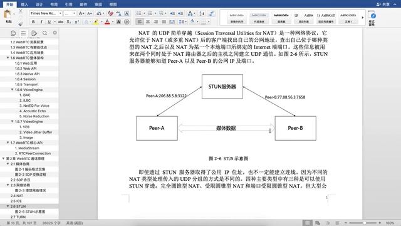Open the 引用 (References) ribbon tab
This screenshot has height=226, width=401.
click(x=68, y=4)
